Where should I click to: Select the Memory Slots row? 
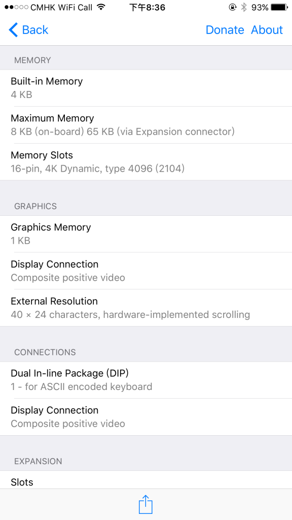pos(146,162)
